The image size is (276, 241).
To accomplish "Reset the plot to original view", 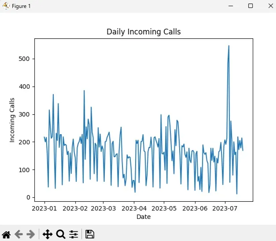I will click(6, 234).
